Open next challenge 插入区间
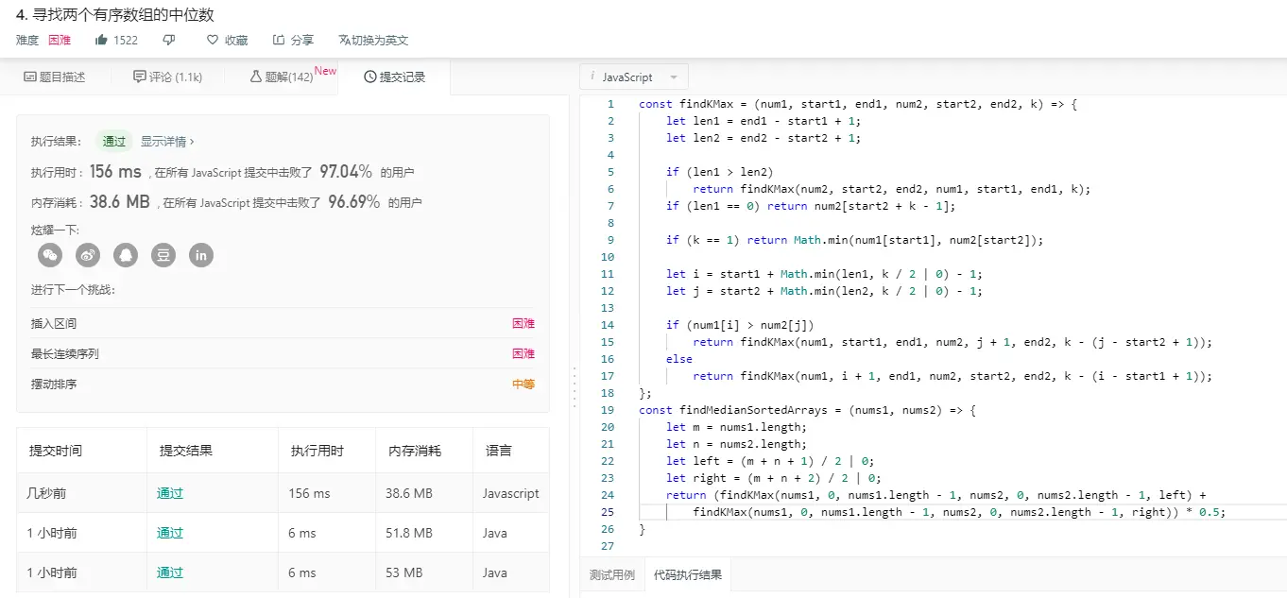 pyautogui.click(x=54, y=323)
